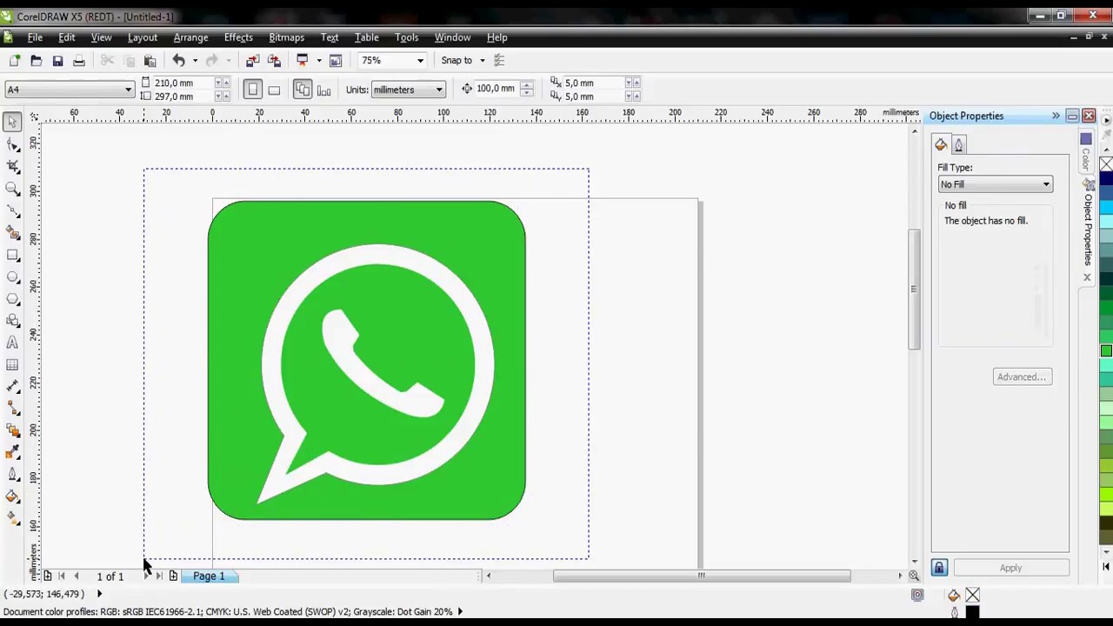Select the Text tool
1113x626 pixels.
[12, 343]
